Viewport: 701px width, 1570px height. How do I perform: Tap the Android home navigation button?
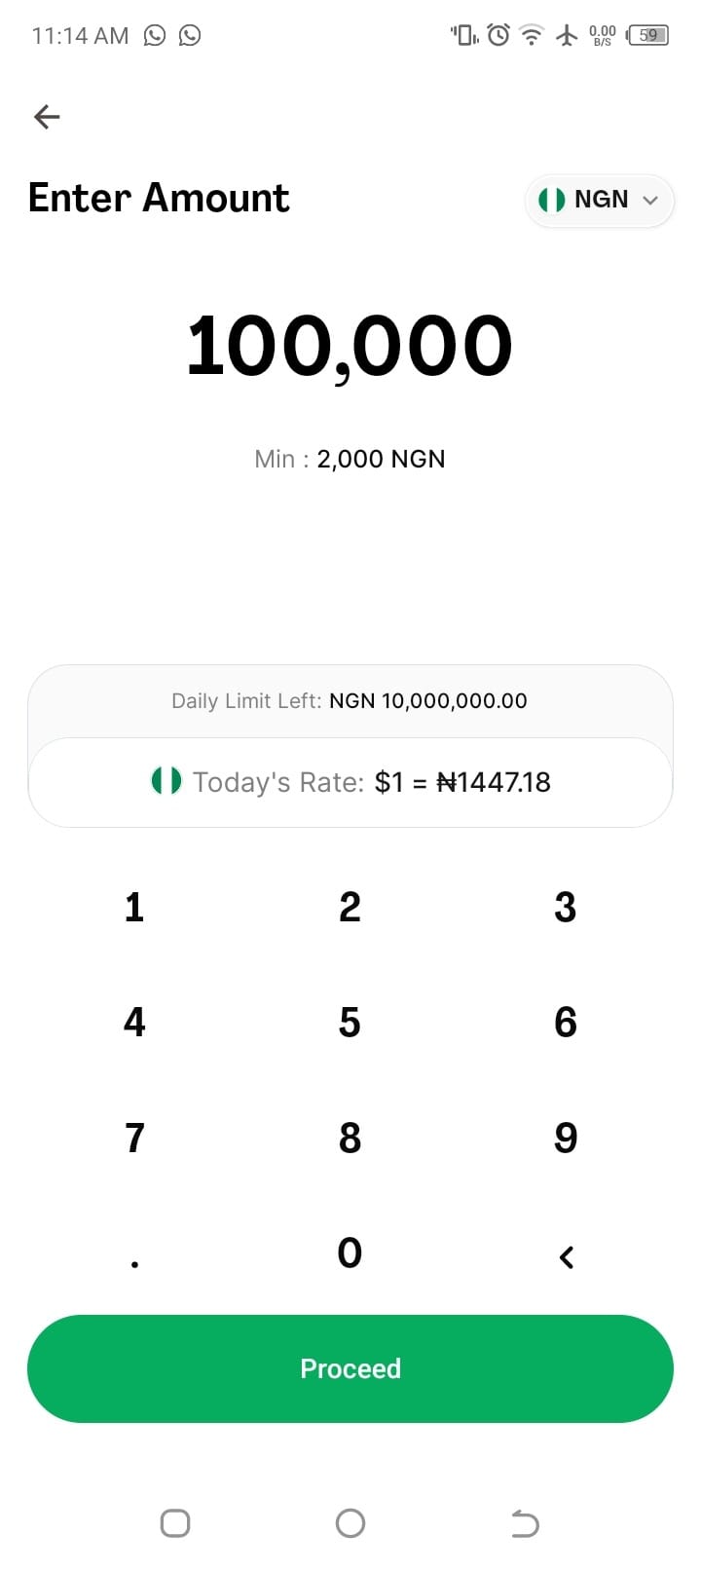pos(350,1522)
